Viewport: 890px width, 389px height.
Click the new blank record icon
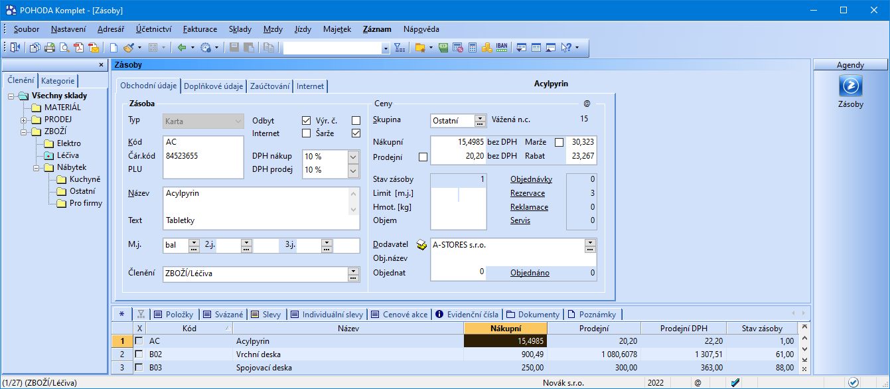pyautogui.click(x=113, y=47)
